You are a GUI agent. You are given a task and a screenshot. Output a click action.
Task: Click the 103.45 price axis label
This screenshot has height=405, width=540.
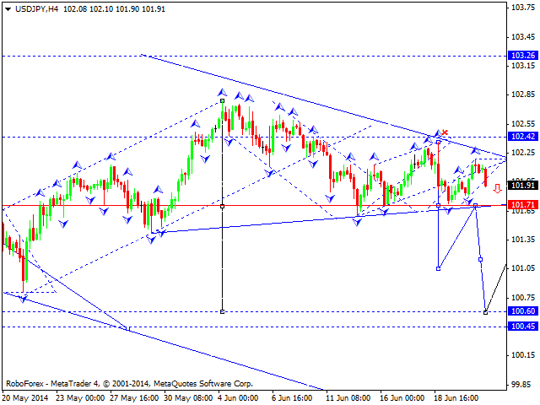coord(523,37)
